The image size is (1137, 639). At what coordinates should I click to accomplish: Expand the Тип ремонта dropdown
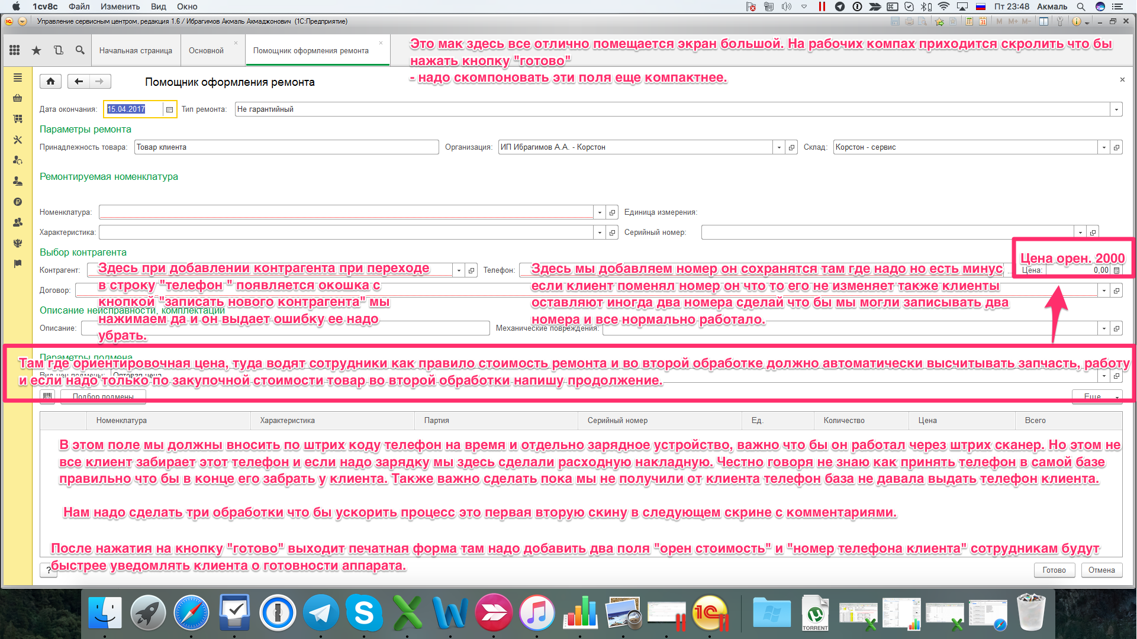pyautogui.click(x=1116, y=109)
